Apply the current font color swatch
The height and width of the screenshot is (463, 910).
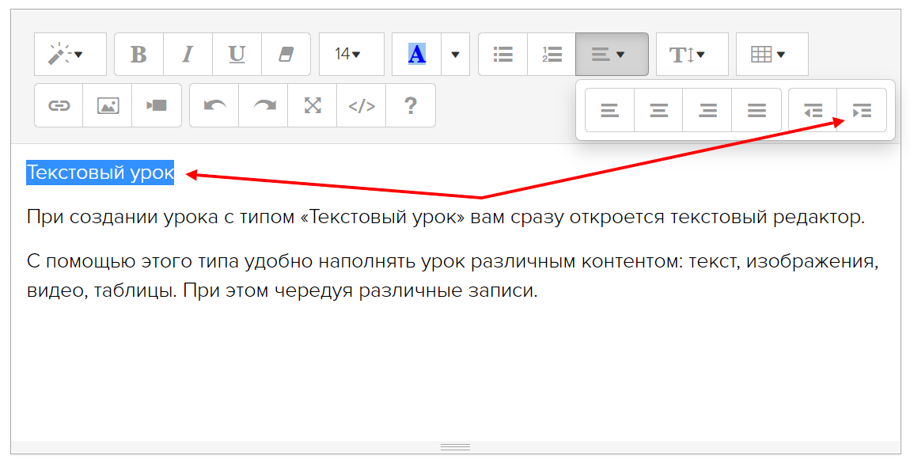point(416,55)
